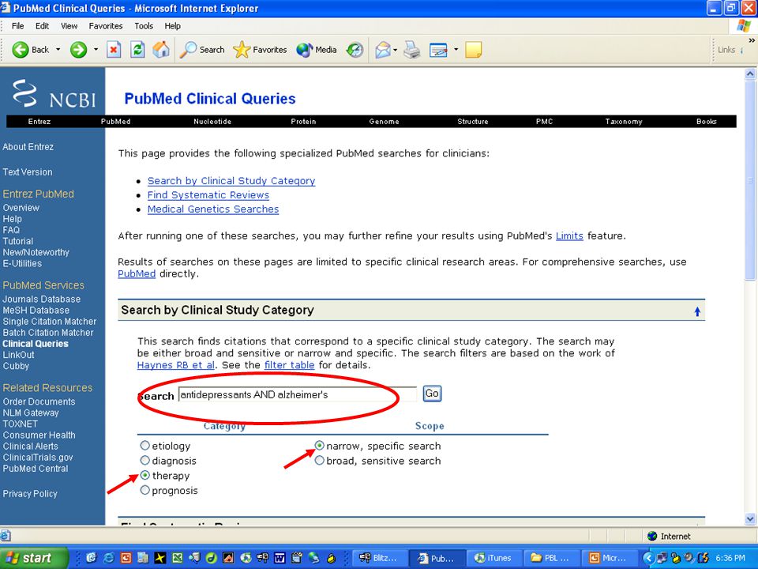Image resolution: width=758 pixels, height=569 pixels.
Task: Refresh the page using the Refresh icon
Action: tap(137, 49)
